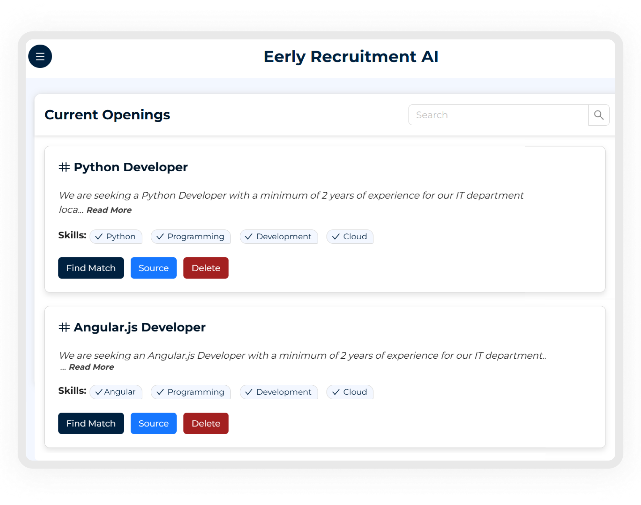Select the Current Openings heading
Screen dimensions: 641x505
click(107, 115)
